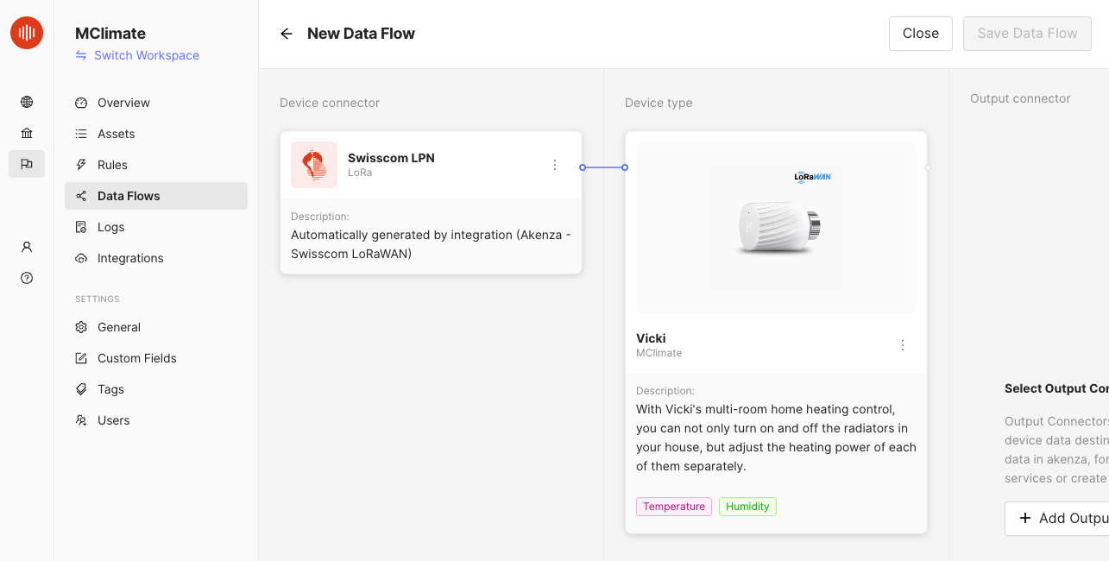Click the New Data Flow heading
Viewport: 1109px width, 561px height.
[x=361, y=34]
